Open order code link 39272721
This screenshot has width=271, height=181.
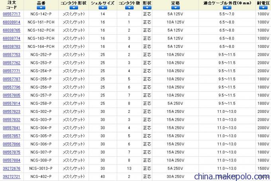pos(12,177)
